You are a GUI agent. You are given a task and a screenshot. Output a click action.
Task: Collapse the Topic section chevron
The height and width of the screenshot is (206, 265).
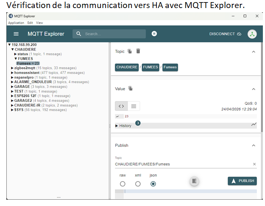[x=254, y=52]
